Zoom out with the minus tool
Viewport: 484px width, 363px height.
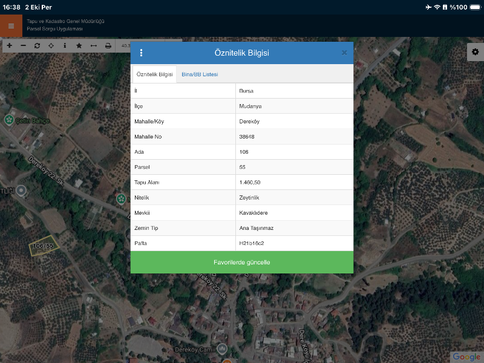(23, 45)
